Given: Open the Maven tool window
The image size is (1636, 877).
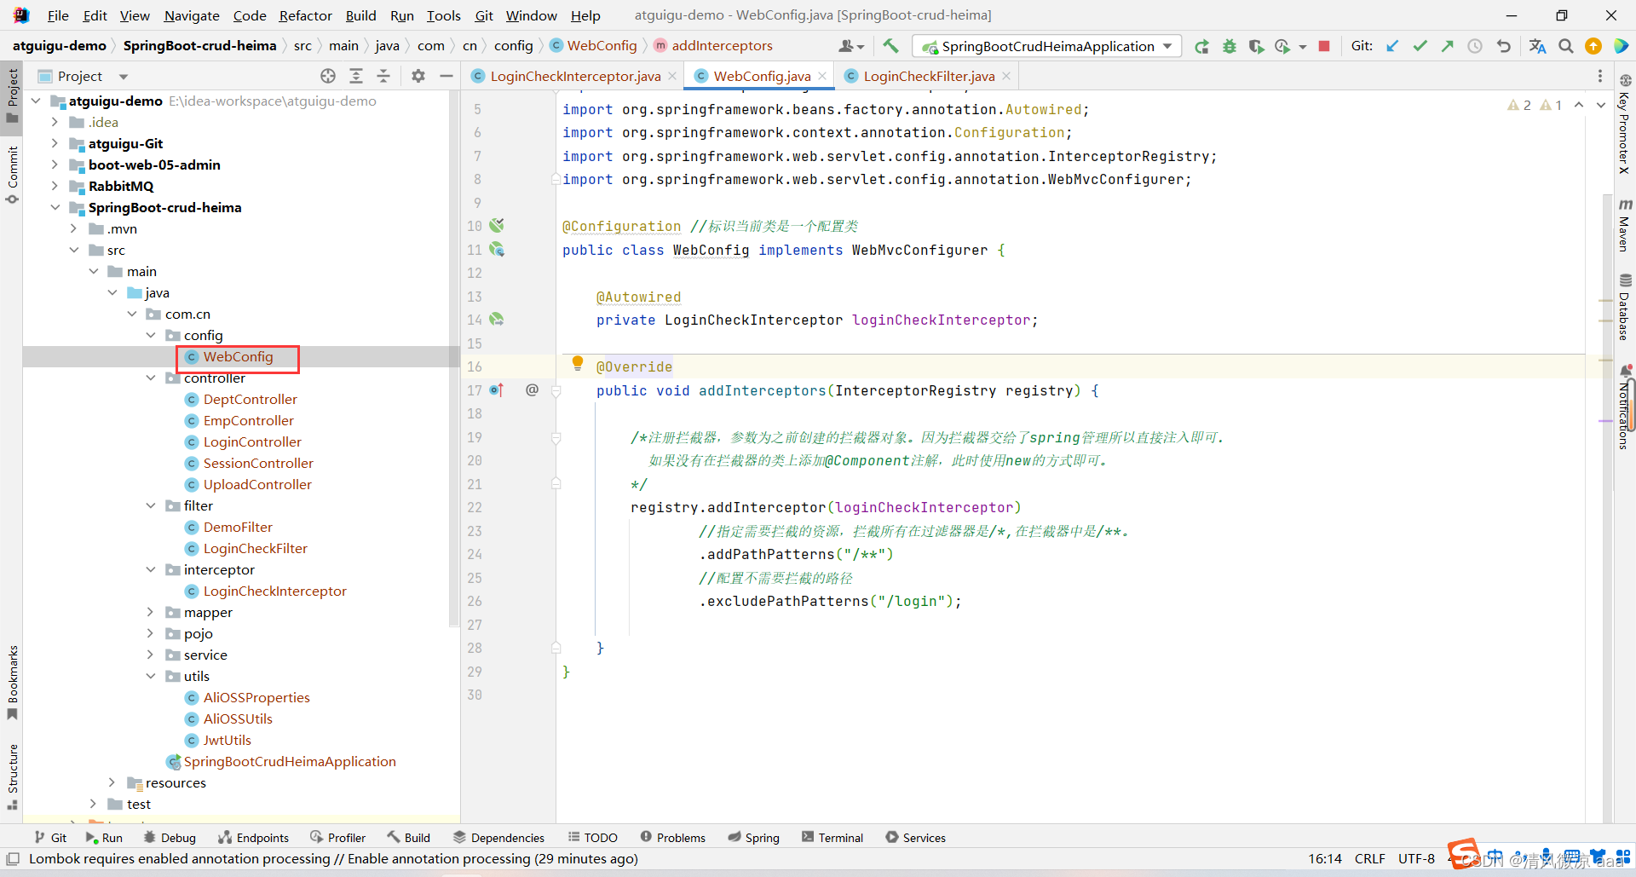Looking at the screenshot, I should (x=1625, y=225).
